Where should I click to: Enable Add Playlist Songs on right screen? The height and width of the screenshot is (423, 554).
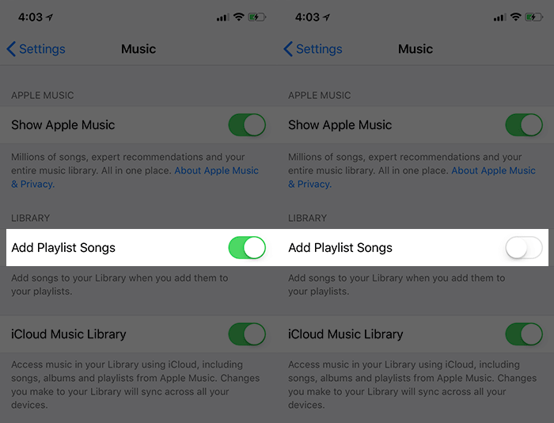[x=524, y=248]
